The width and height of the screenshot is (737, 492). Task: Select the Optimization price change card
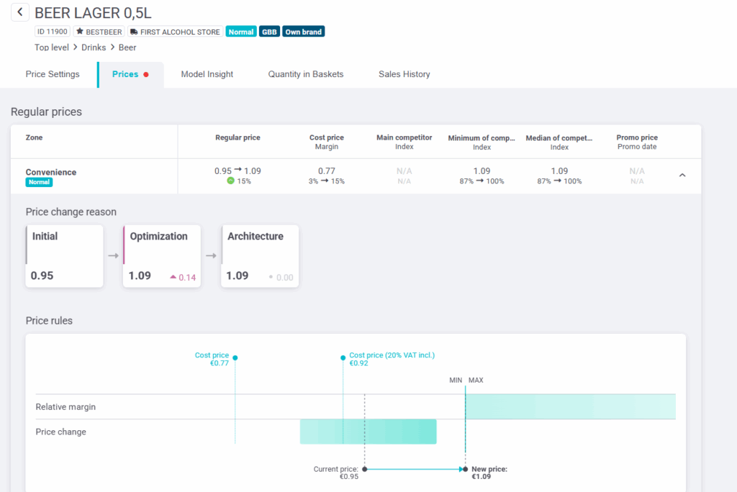point(162,256)
